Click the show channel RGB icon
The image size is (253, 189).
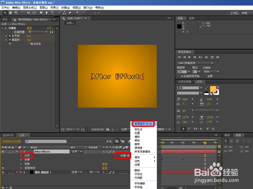(x=117, y=129)
